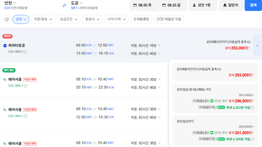
Task: Select the KB국민카드 253,000원 fare card
Action: [215, 72]
